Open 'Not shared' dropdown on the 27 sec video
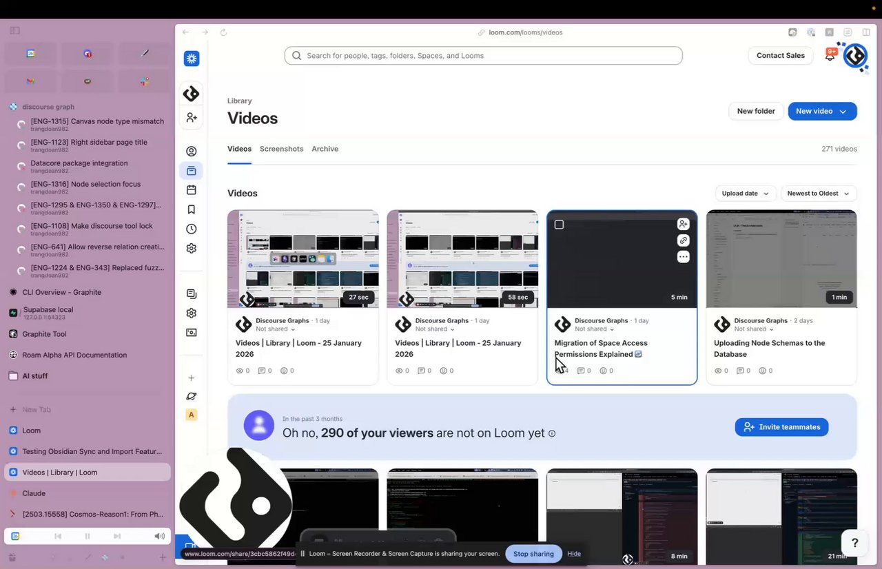882x569 pixels. [276, 329]
